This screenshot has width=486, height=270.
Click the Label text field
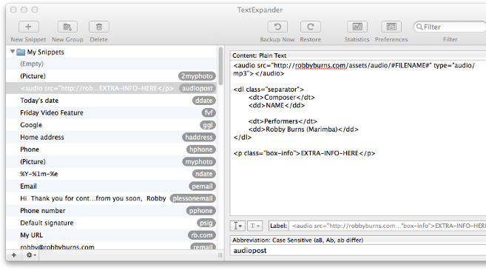388,226
